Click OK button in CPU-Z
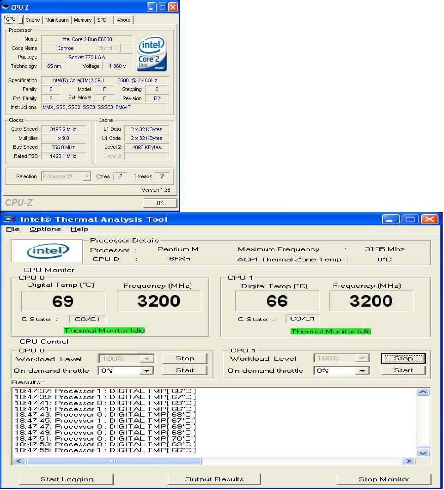Screen dimensions: 444x490 (160, 203)
